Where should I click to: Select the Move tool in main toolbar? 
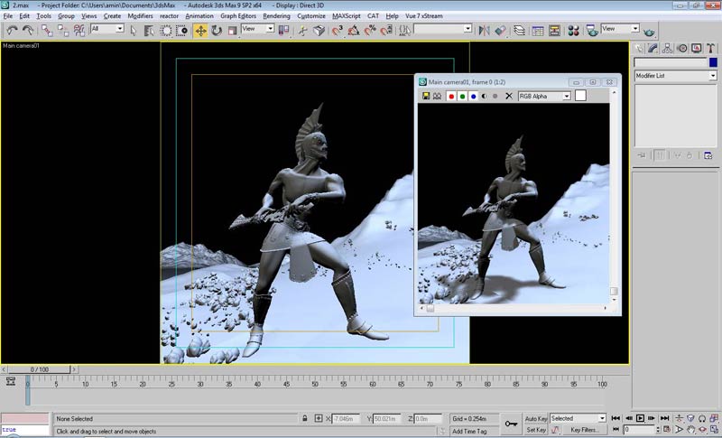coord(200,30)
